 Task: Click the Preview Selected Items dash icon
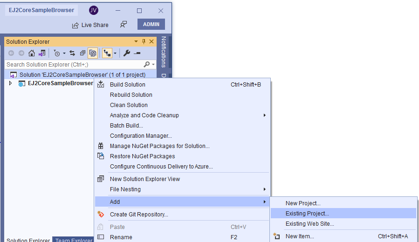click(x=137, y=53)
